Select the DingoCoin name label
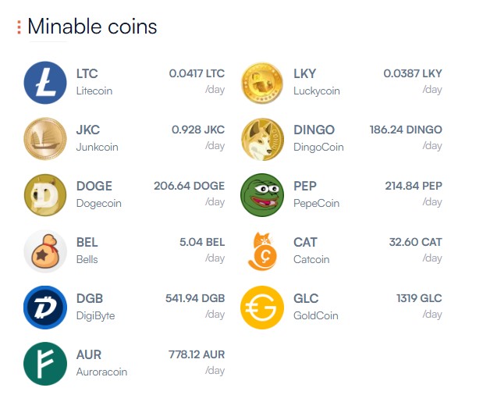This screenshot has height=402, width=483. 318,147
